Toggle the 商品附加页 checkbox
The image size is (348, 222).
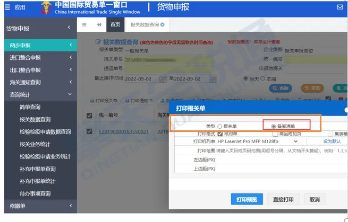pyautogui.click(x=275, y=134)
